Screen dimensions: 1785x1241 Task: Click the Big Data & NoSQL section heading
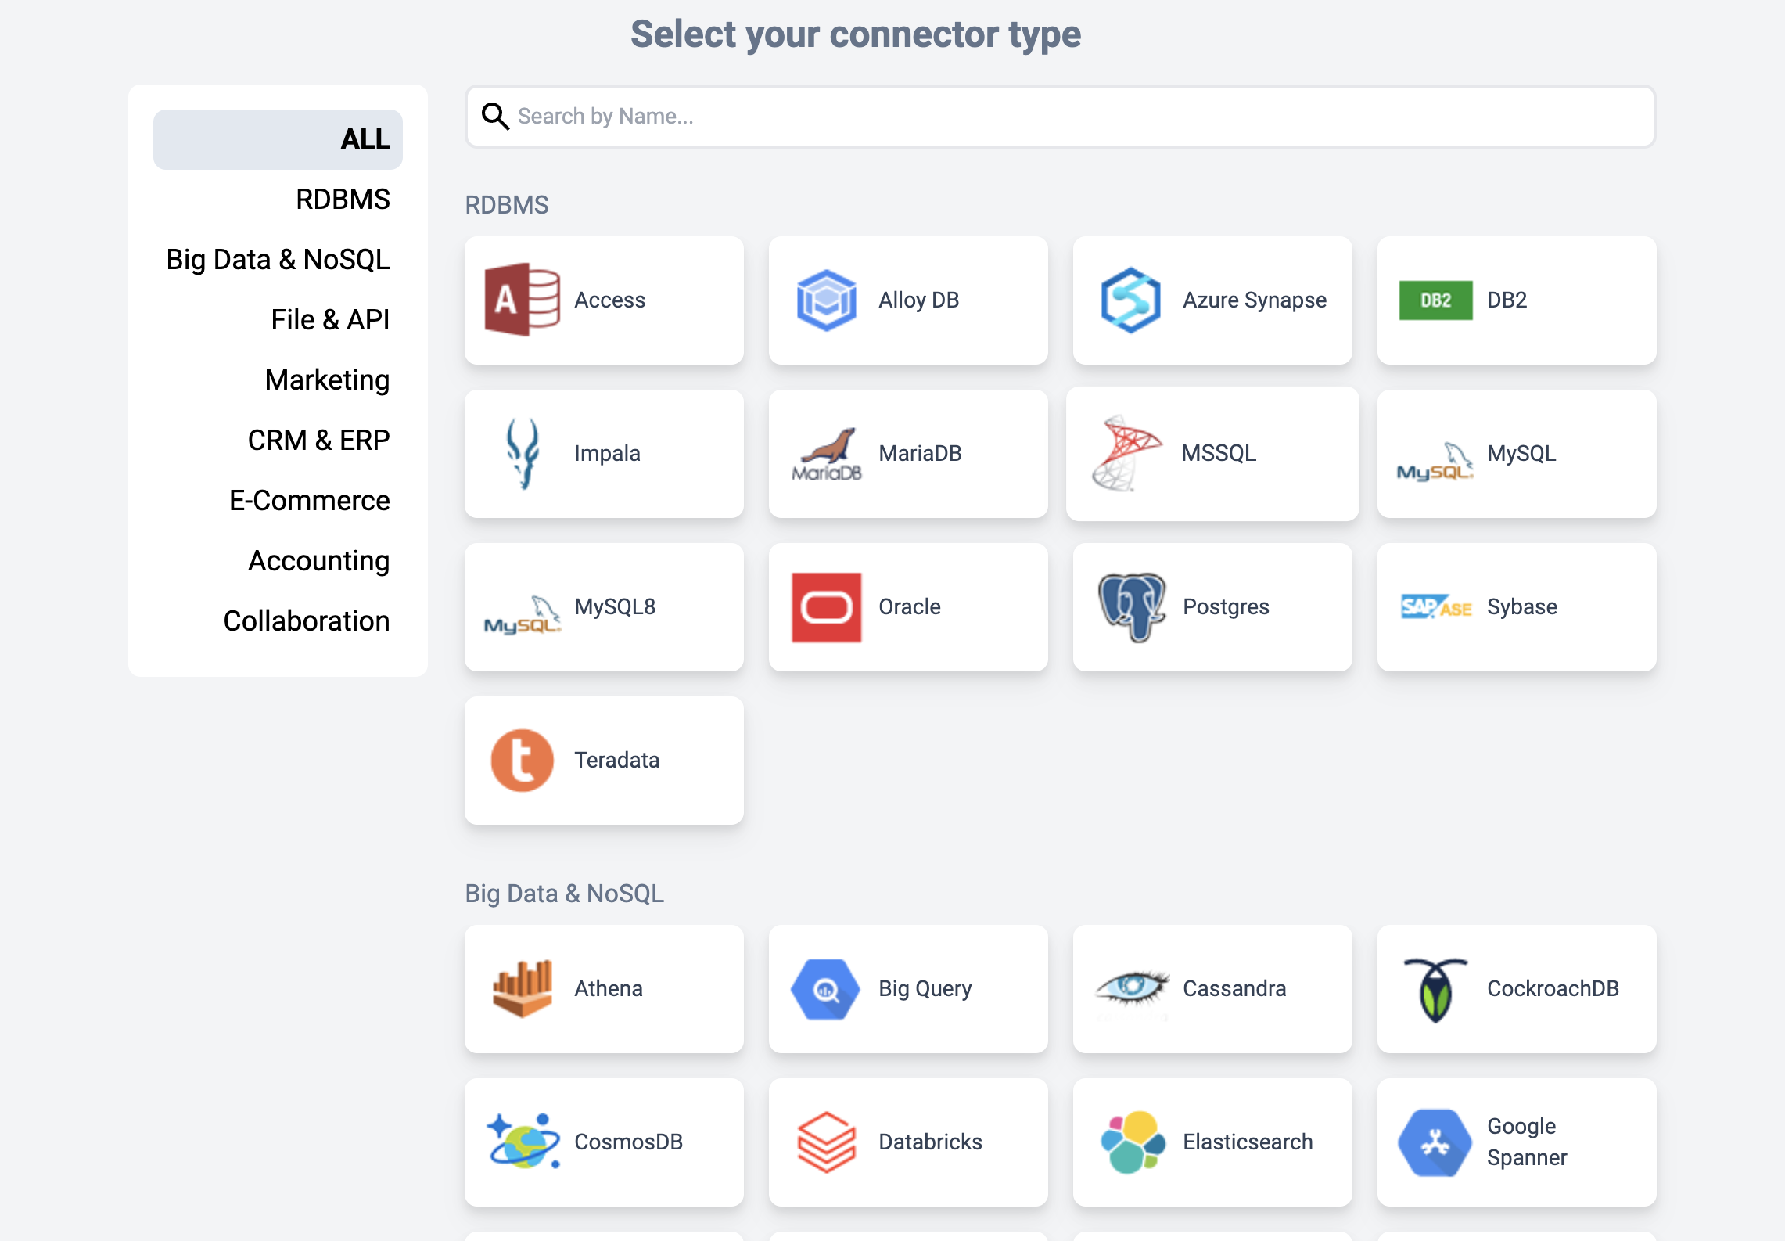point(564,894)
